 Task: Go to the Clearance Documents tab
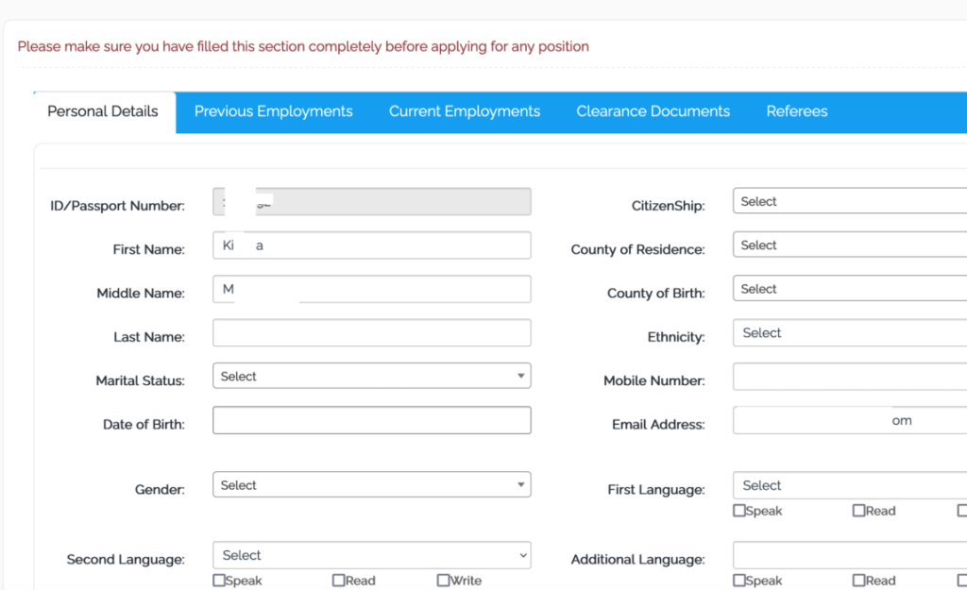click(653, 111)
